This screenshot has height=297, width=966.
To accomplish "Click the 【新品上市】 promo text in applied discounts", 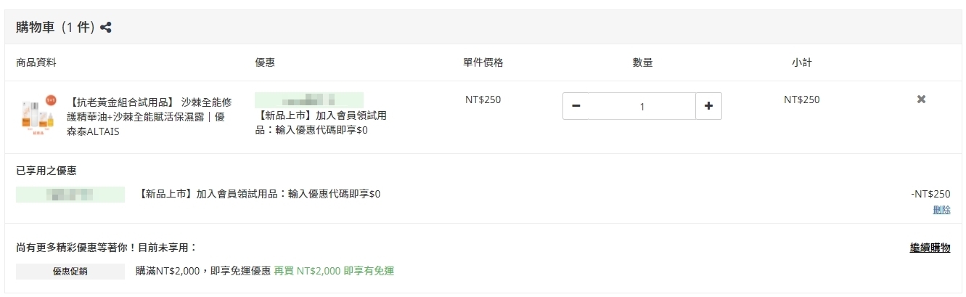I will click(x=260, y=194).
